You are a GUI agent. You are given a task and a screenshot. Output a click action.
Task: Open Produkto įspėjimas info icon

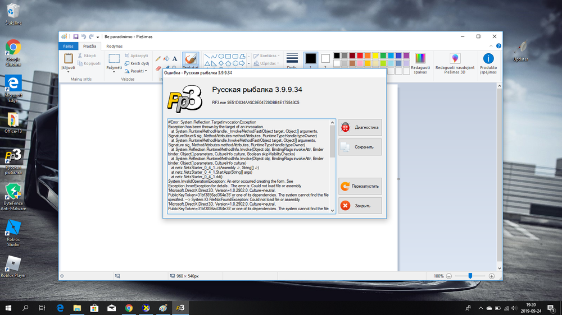tap(488, 62)
